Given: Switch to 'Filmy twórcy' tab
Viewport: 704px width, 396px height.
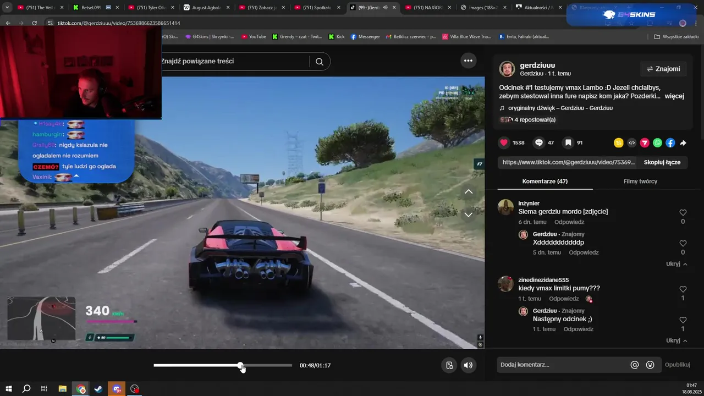Looking at the screenshot, I should tap(640, 182).
